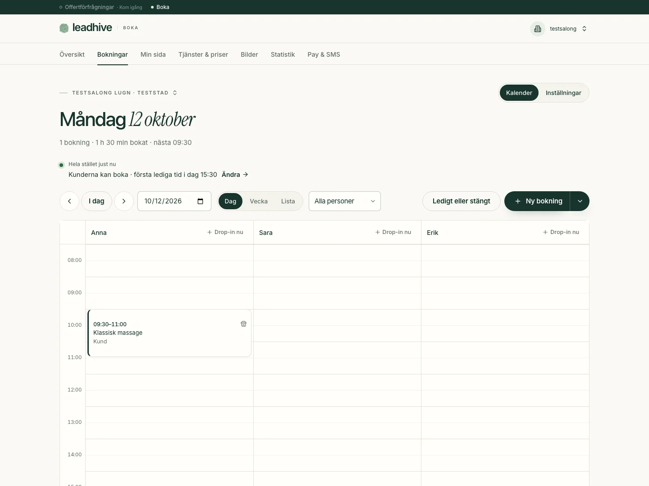
Task: Open the Pay & SMS tab
Action: coord(324,54)
